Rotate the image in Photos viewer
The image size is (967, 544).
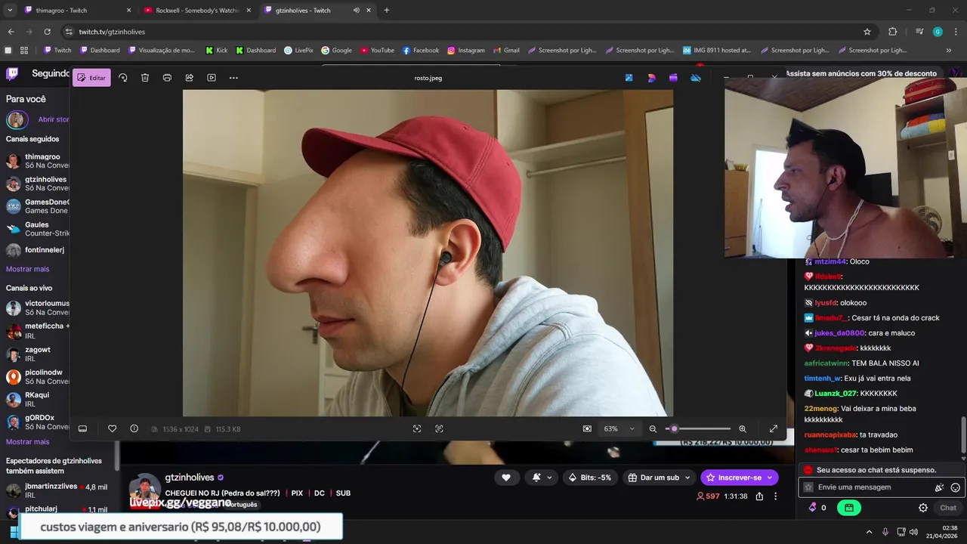[x=123, y=78]
